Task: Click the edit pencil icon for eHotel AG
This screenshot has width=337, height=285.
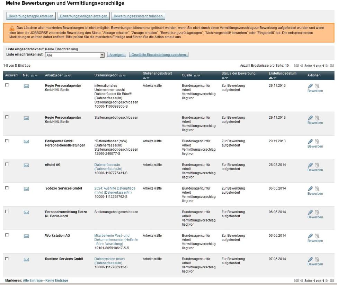Action: point(310,165)
